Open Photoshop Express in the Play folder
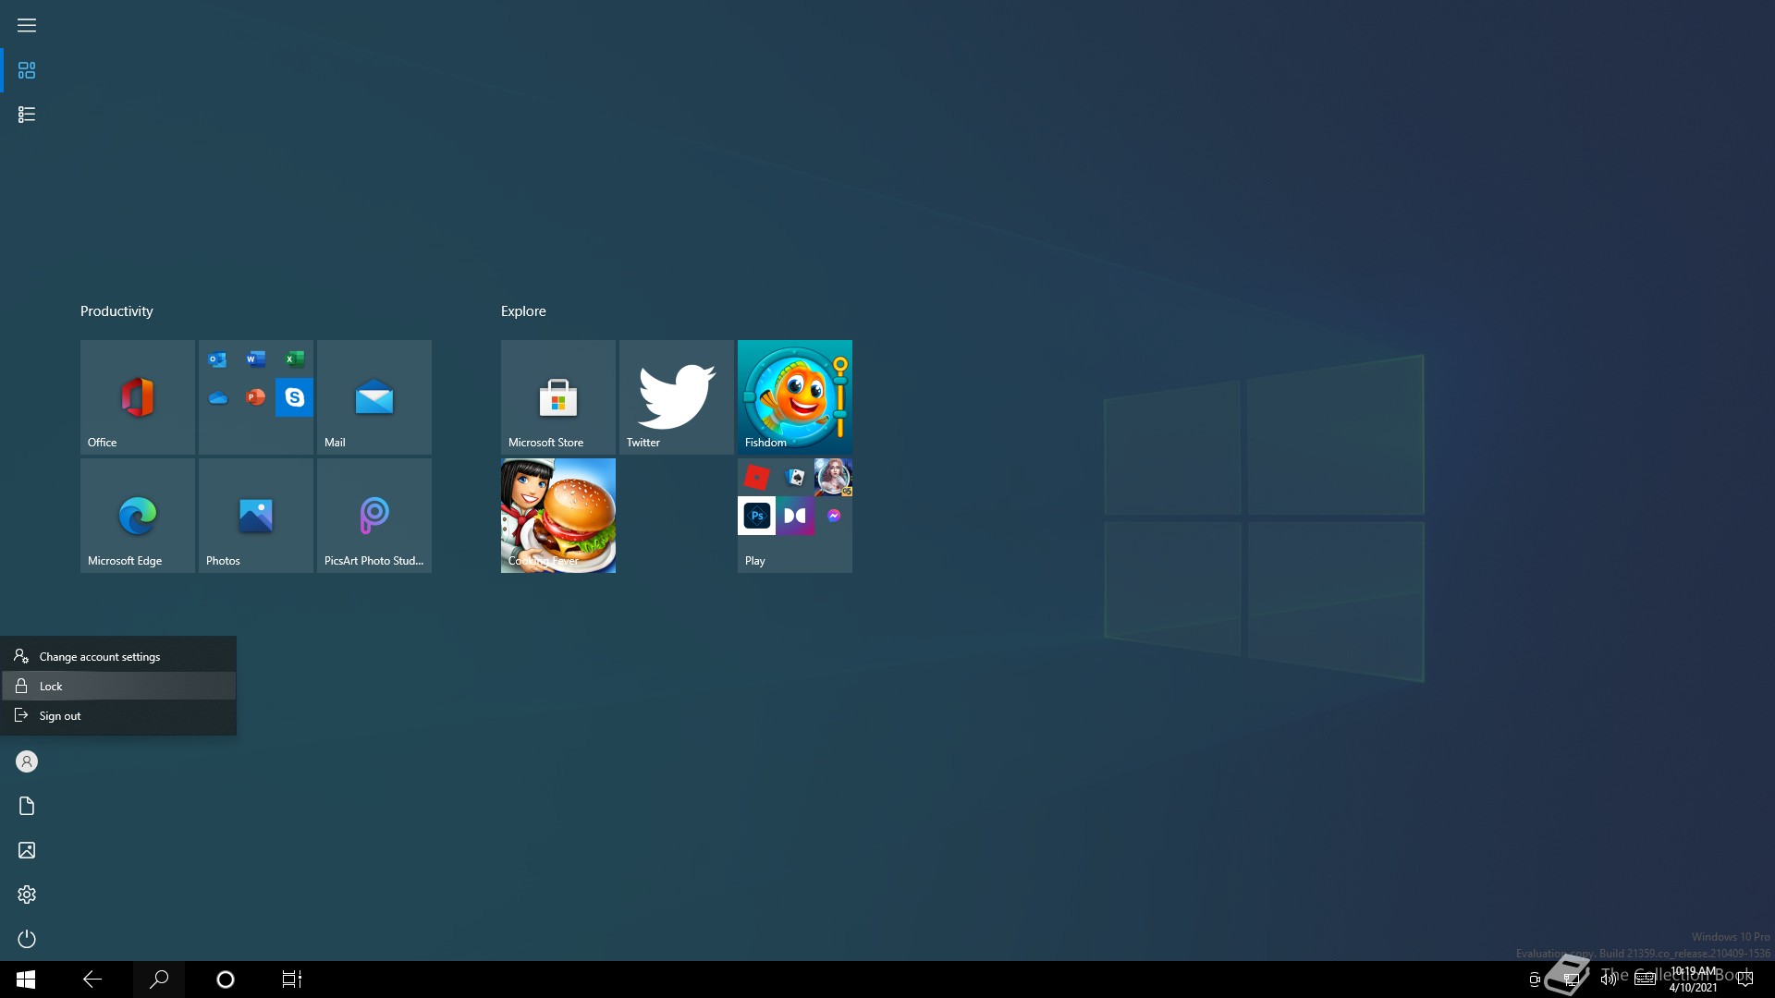 pos(756,516)
